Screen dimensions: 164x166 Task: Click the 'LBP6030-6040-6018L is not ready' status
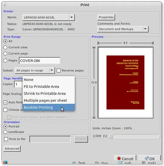pyautogui.click(x=47, y=24)
